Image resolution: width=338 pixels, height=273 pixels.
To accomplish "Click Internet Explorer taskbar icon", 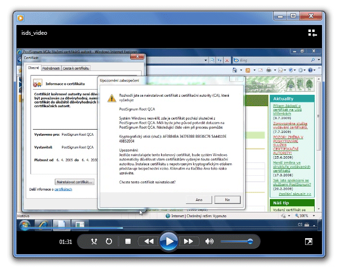I will tap(43, 225).
